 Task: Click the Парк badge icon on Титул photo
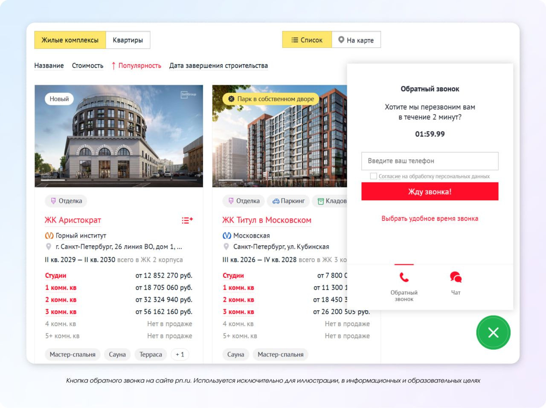(231, 99)
